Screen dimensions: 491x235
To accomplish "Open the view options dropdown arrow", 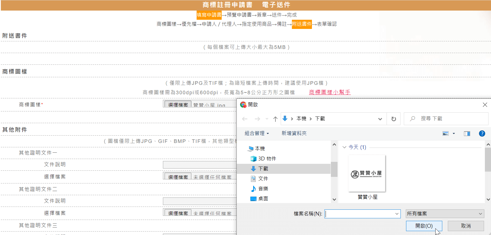I will point(454,133).
